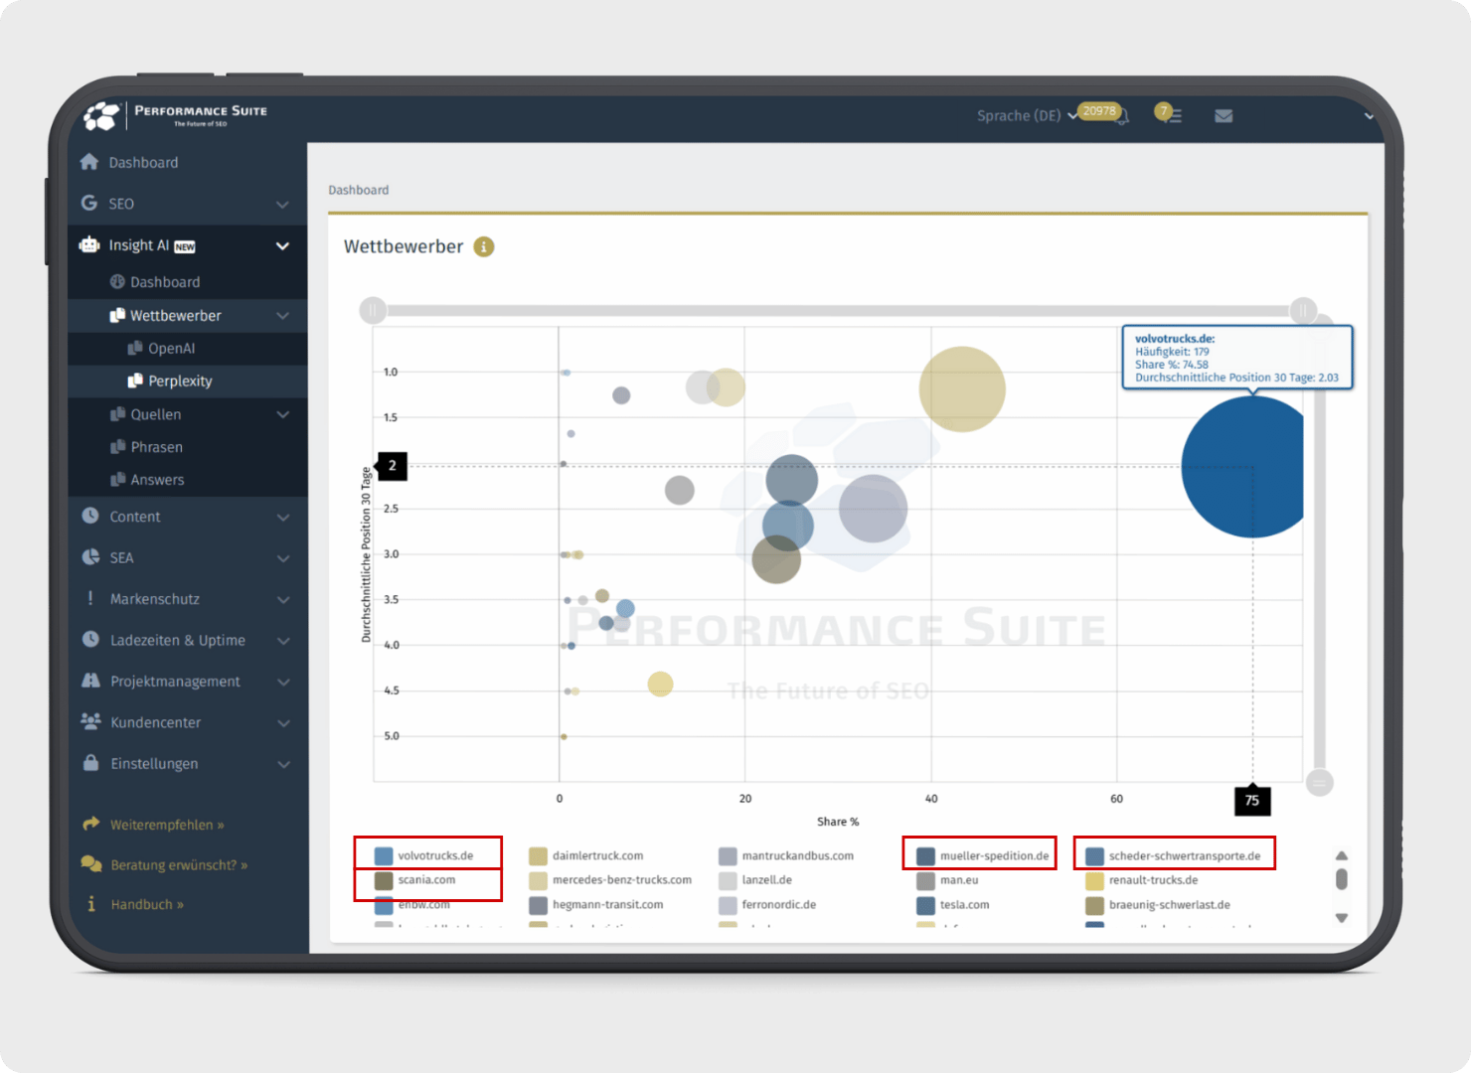Screen dimensions: 1471x1073
Task: Expand the Quellen submenu chevron
Action: [282, 414]
